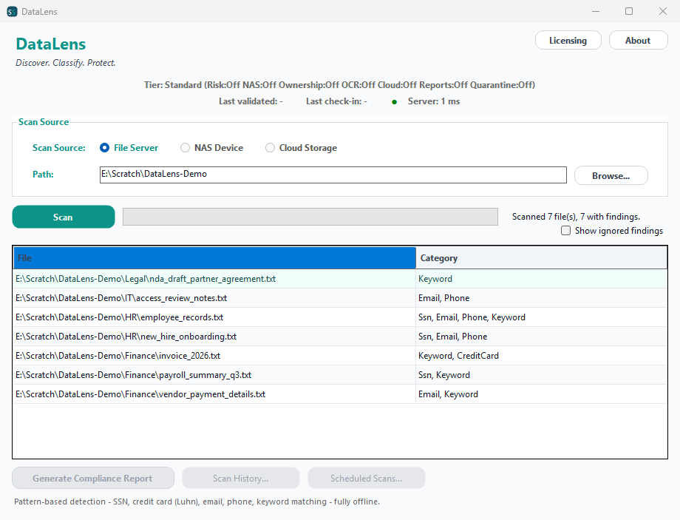The height and width of the screenshot is (520, 680).
Task: Open the Licensing dialog
Action: click(x=568, y=41)
